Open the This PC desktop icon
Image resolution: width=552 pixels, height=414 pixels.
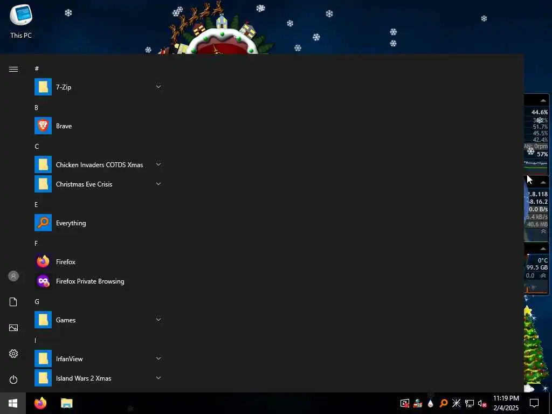coord(21,21)
